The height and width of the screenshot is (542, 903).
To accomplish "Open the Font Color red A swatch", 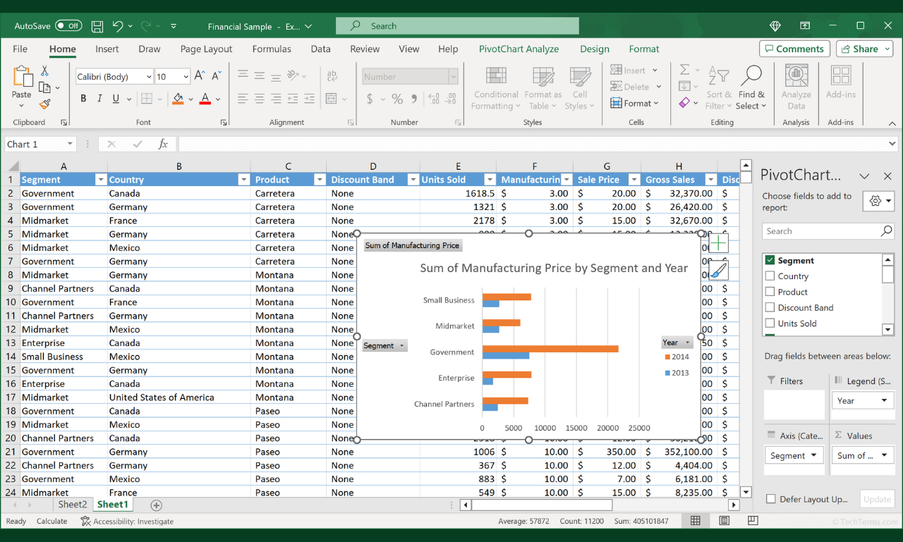I will coord(205,99).
